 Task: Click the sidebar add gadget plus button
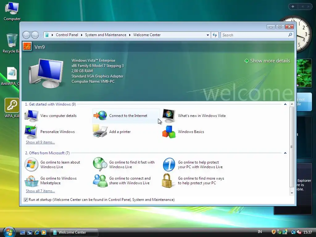tap(293, 6)
